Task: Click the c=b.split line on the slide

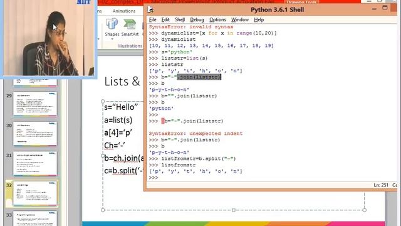Action: [124, 171]
